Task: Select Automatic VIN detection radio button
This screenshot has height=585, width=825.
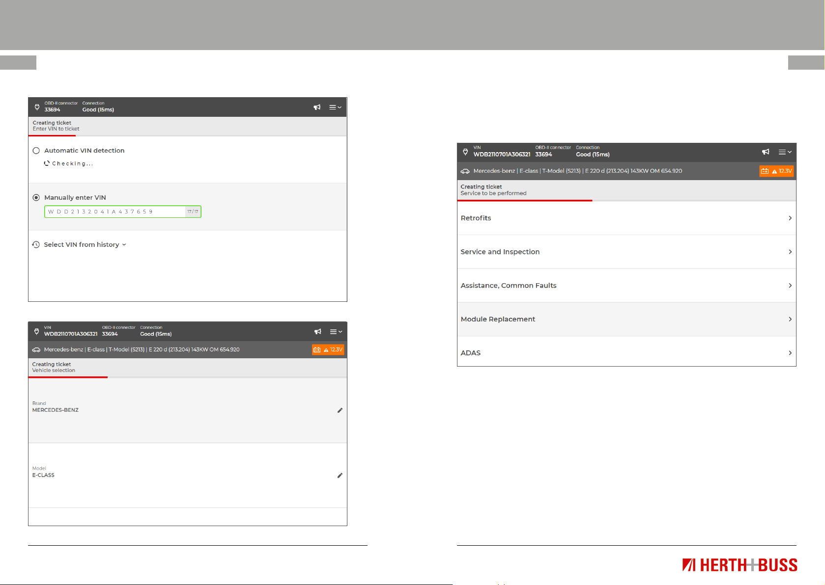Action: point(36,151)
